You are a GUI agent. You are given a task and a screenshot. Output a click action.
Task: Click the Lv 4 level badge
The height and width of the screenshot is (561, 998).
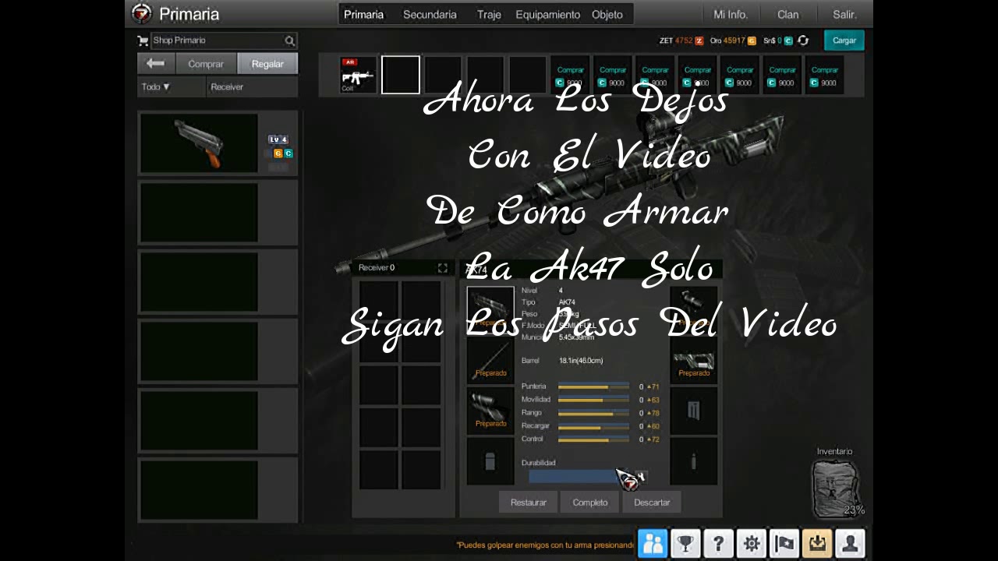click(x=278, y=139)
